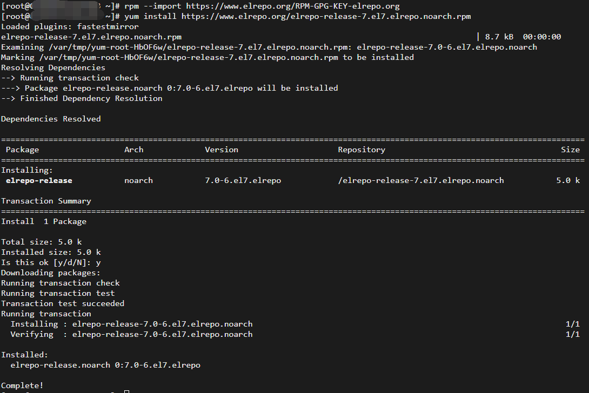589x393 pixels.
Task: Click the elrepo-release rpm URL in yum install command
Action: 326,16
